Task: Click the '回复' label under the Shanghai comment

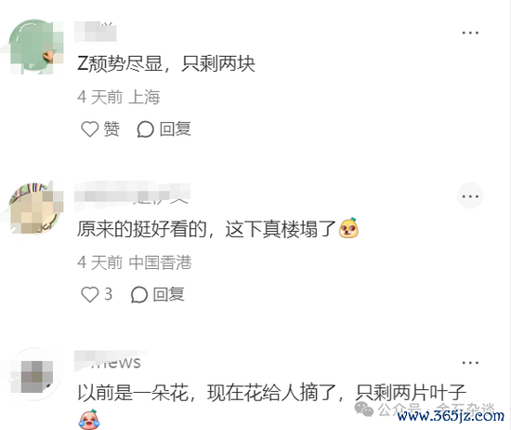Action: (175, 129)
